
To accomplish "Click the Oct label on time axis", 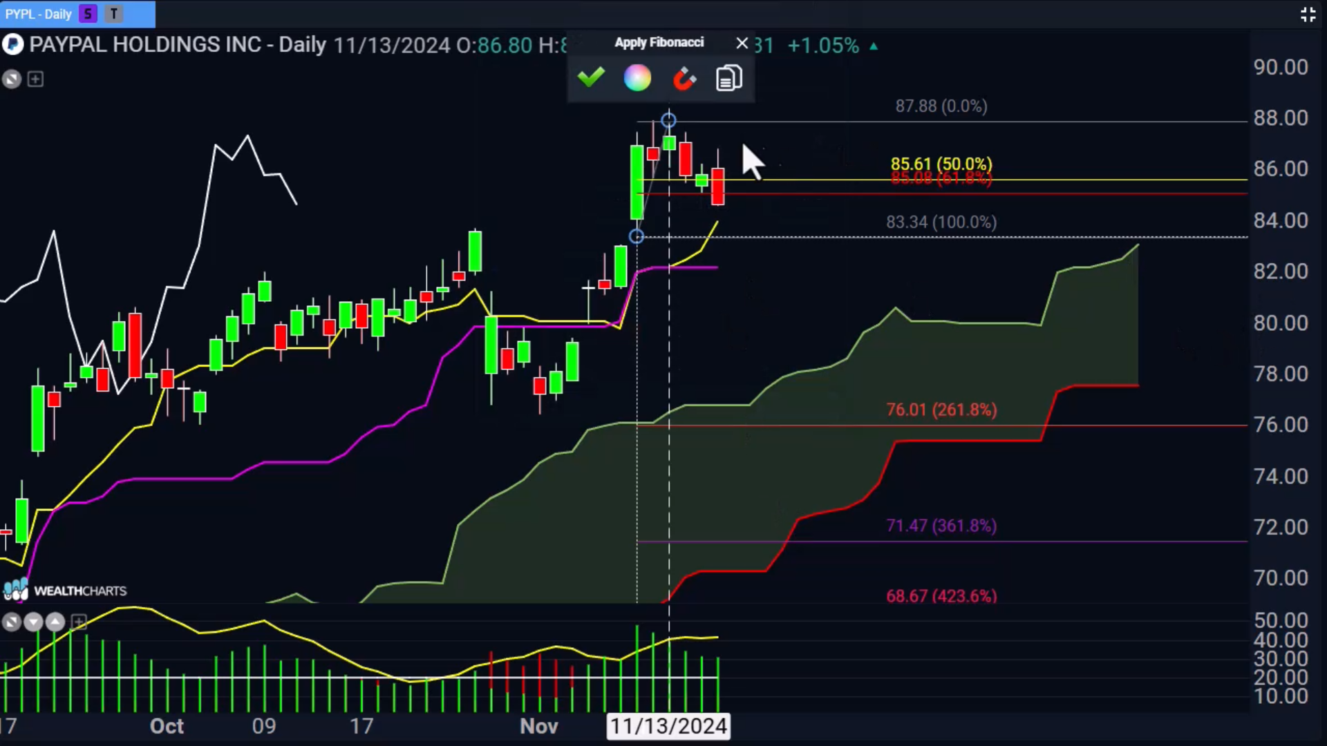I will pos(167,726).
